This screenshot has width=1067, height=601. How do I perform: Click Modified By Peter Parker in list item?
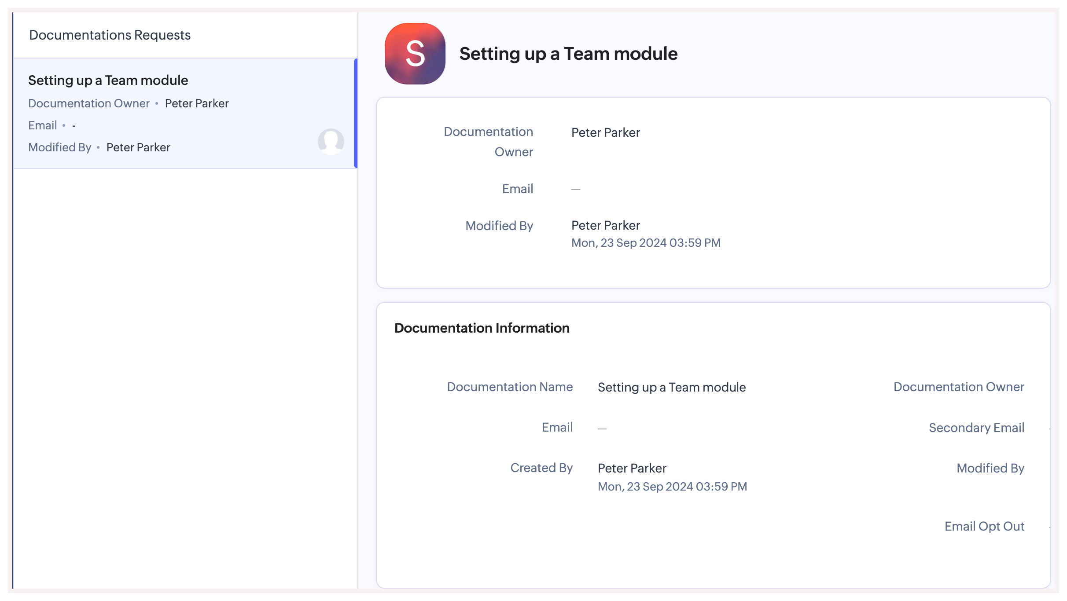(x=138, y=147)
